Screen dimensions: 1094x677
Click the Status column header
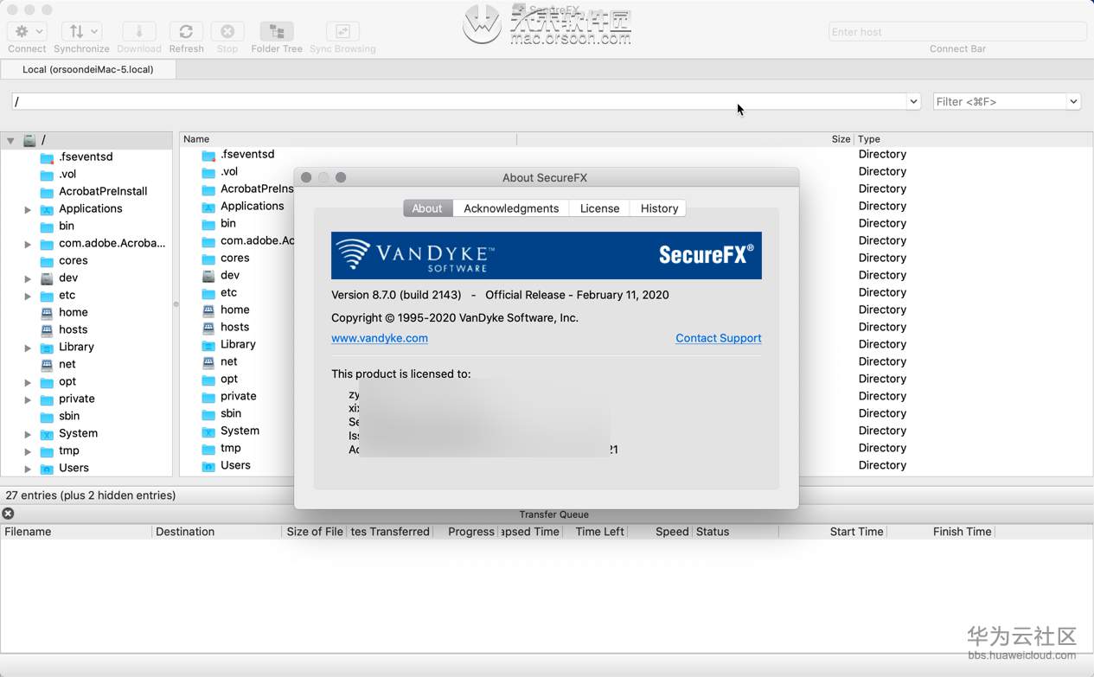click(x=735, y=532)
